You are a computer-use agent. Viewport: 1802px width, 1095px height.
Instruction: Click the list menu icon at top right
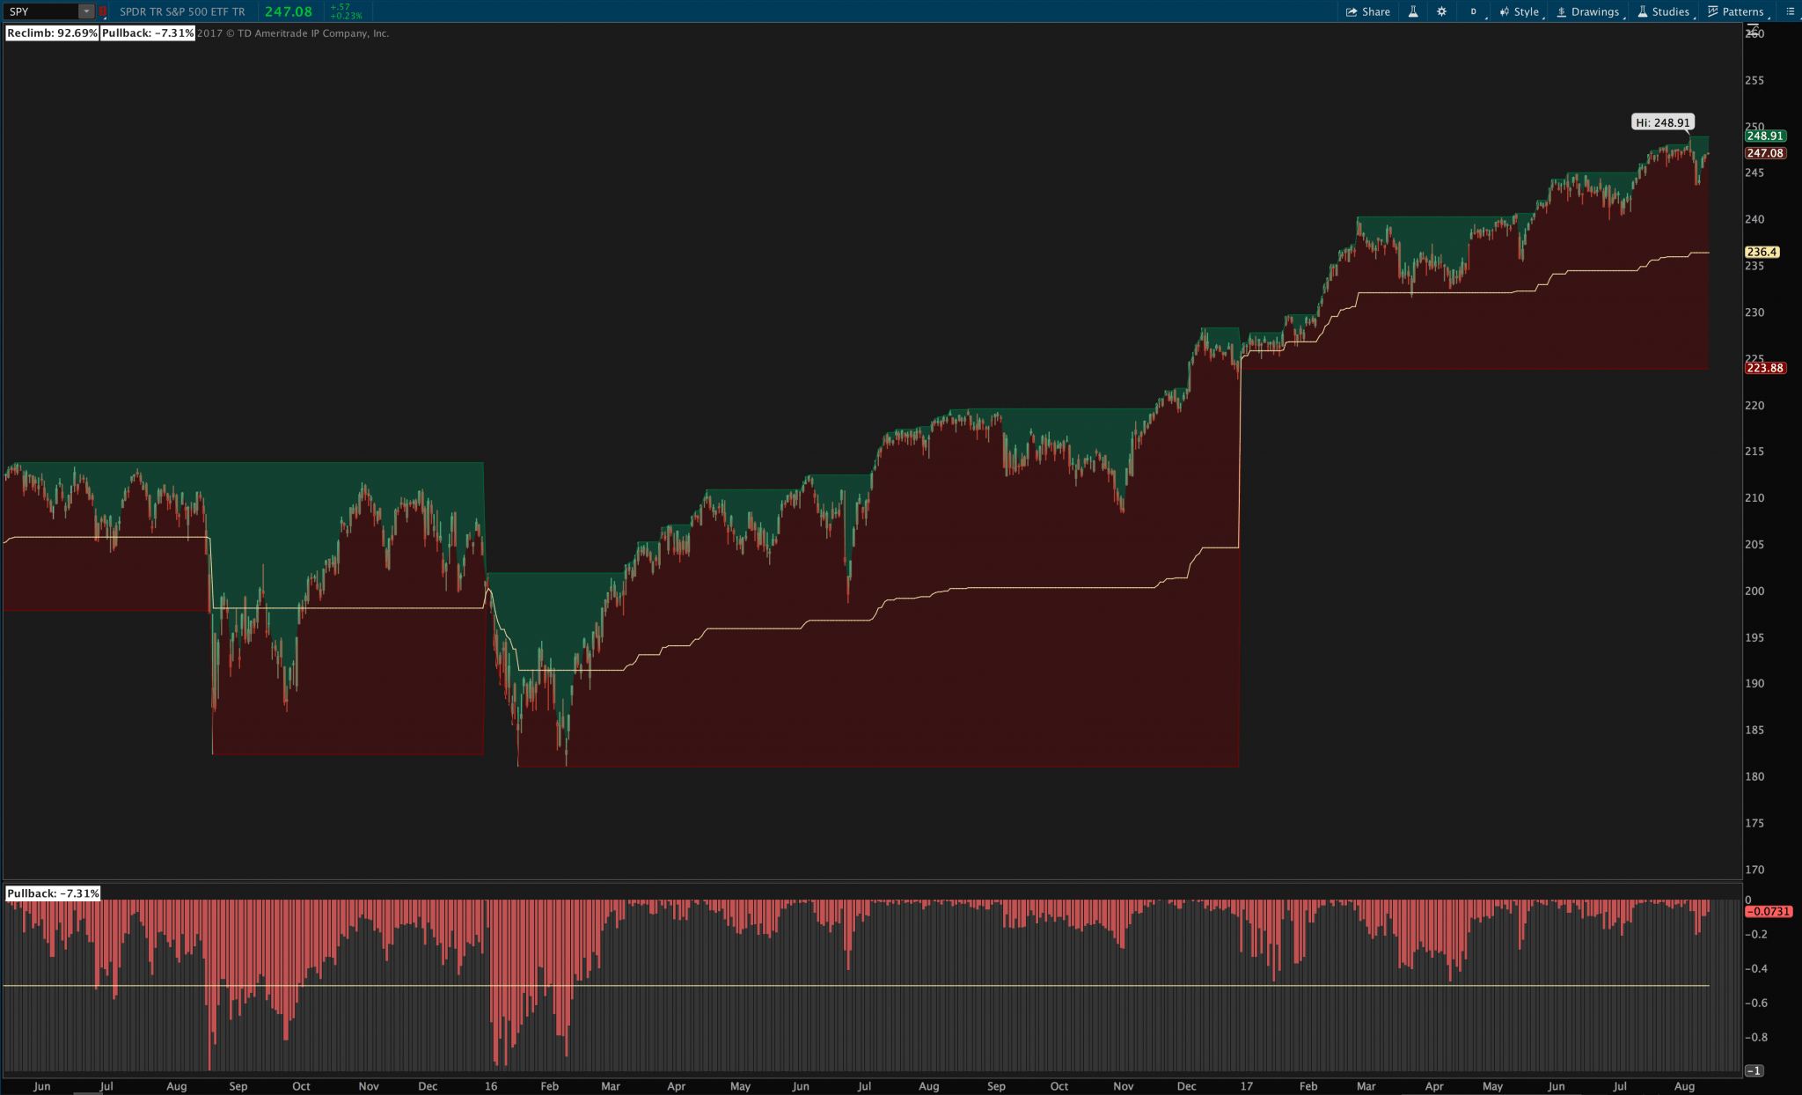click(1790, 11)
